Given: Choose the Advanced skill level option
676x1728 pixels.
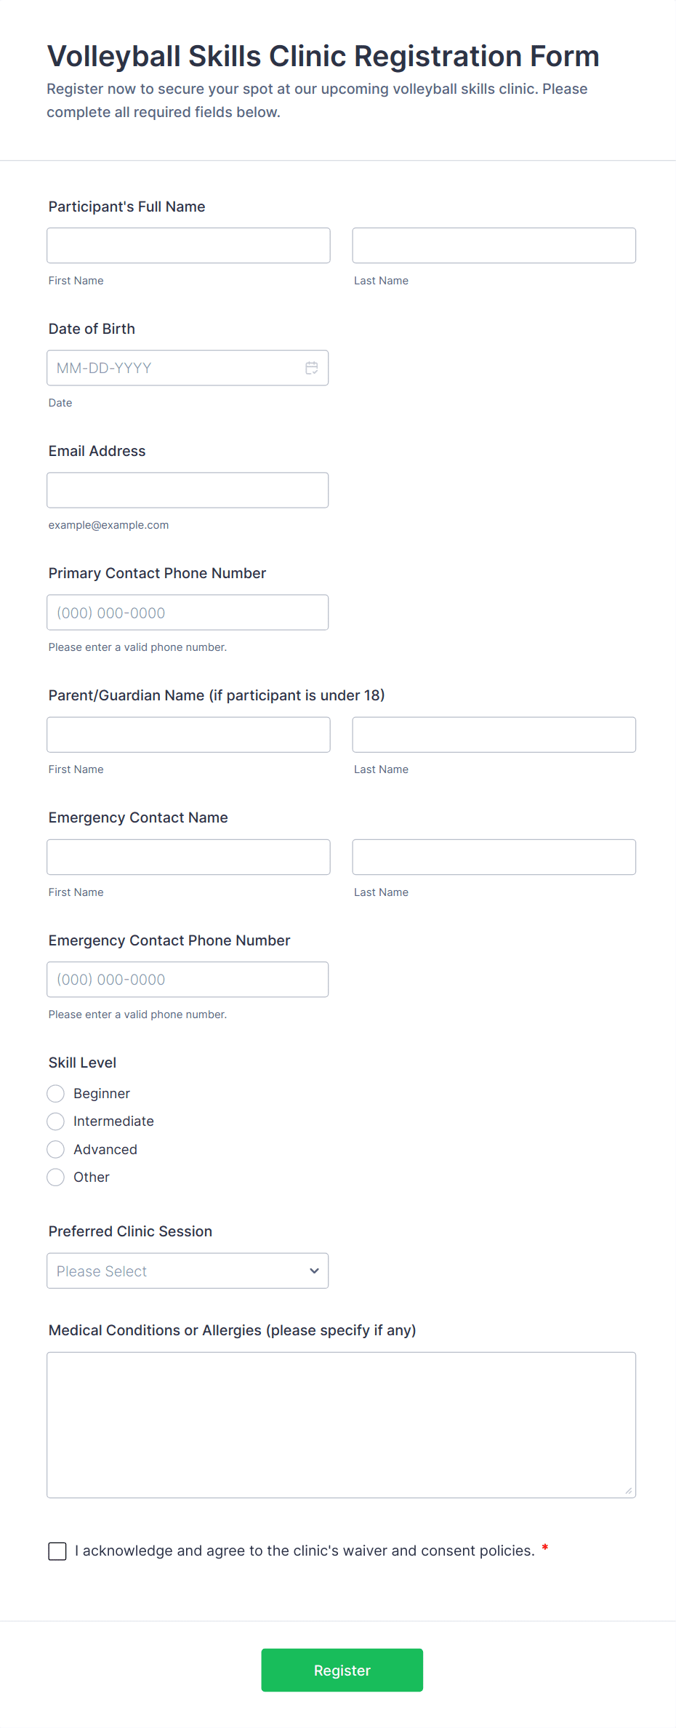Looking at the screenshot, I should pyautogui.click(x=56, y=1149).
